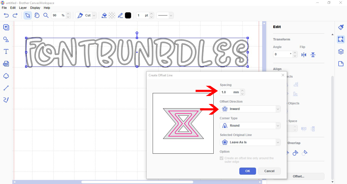
Task: Pick the Zoom magnifier tool
Action: 46,15
